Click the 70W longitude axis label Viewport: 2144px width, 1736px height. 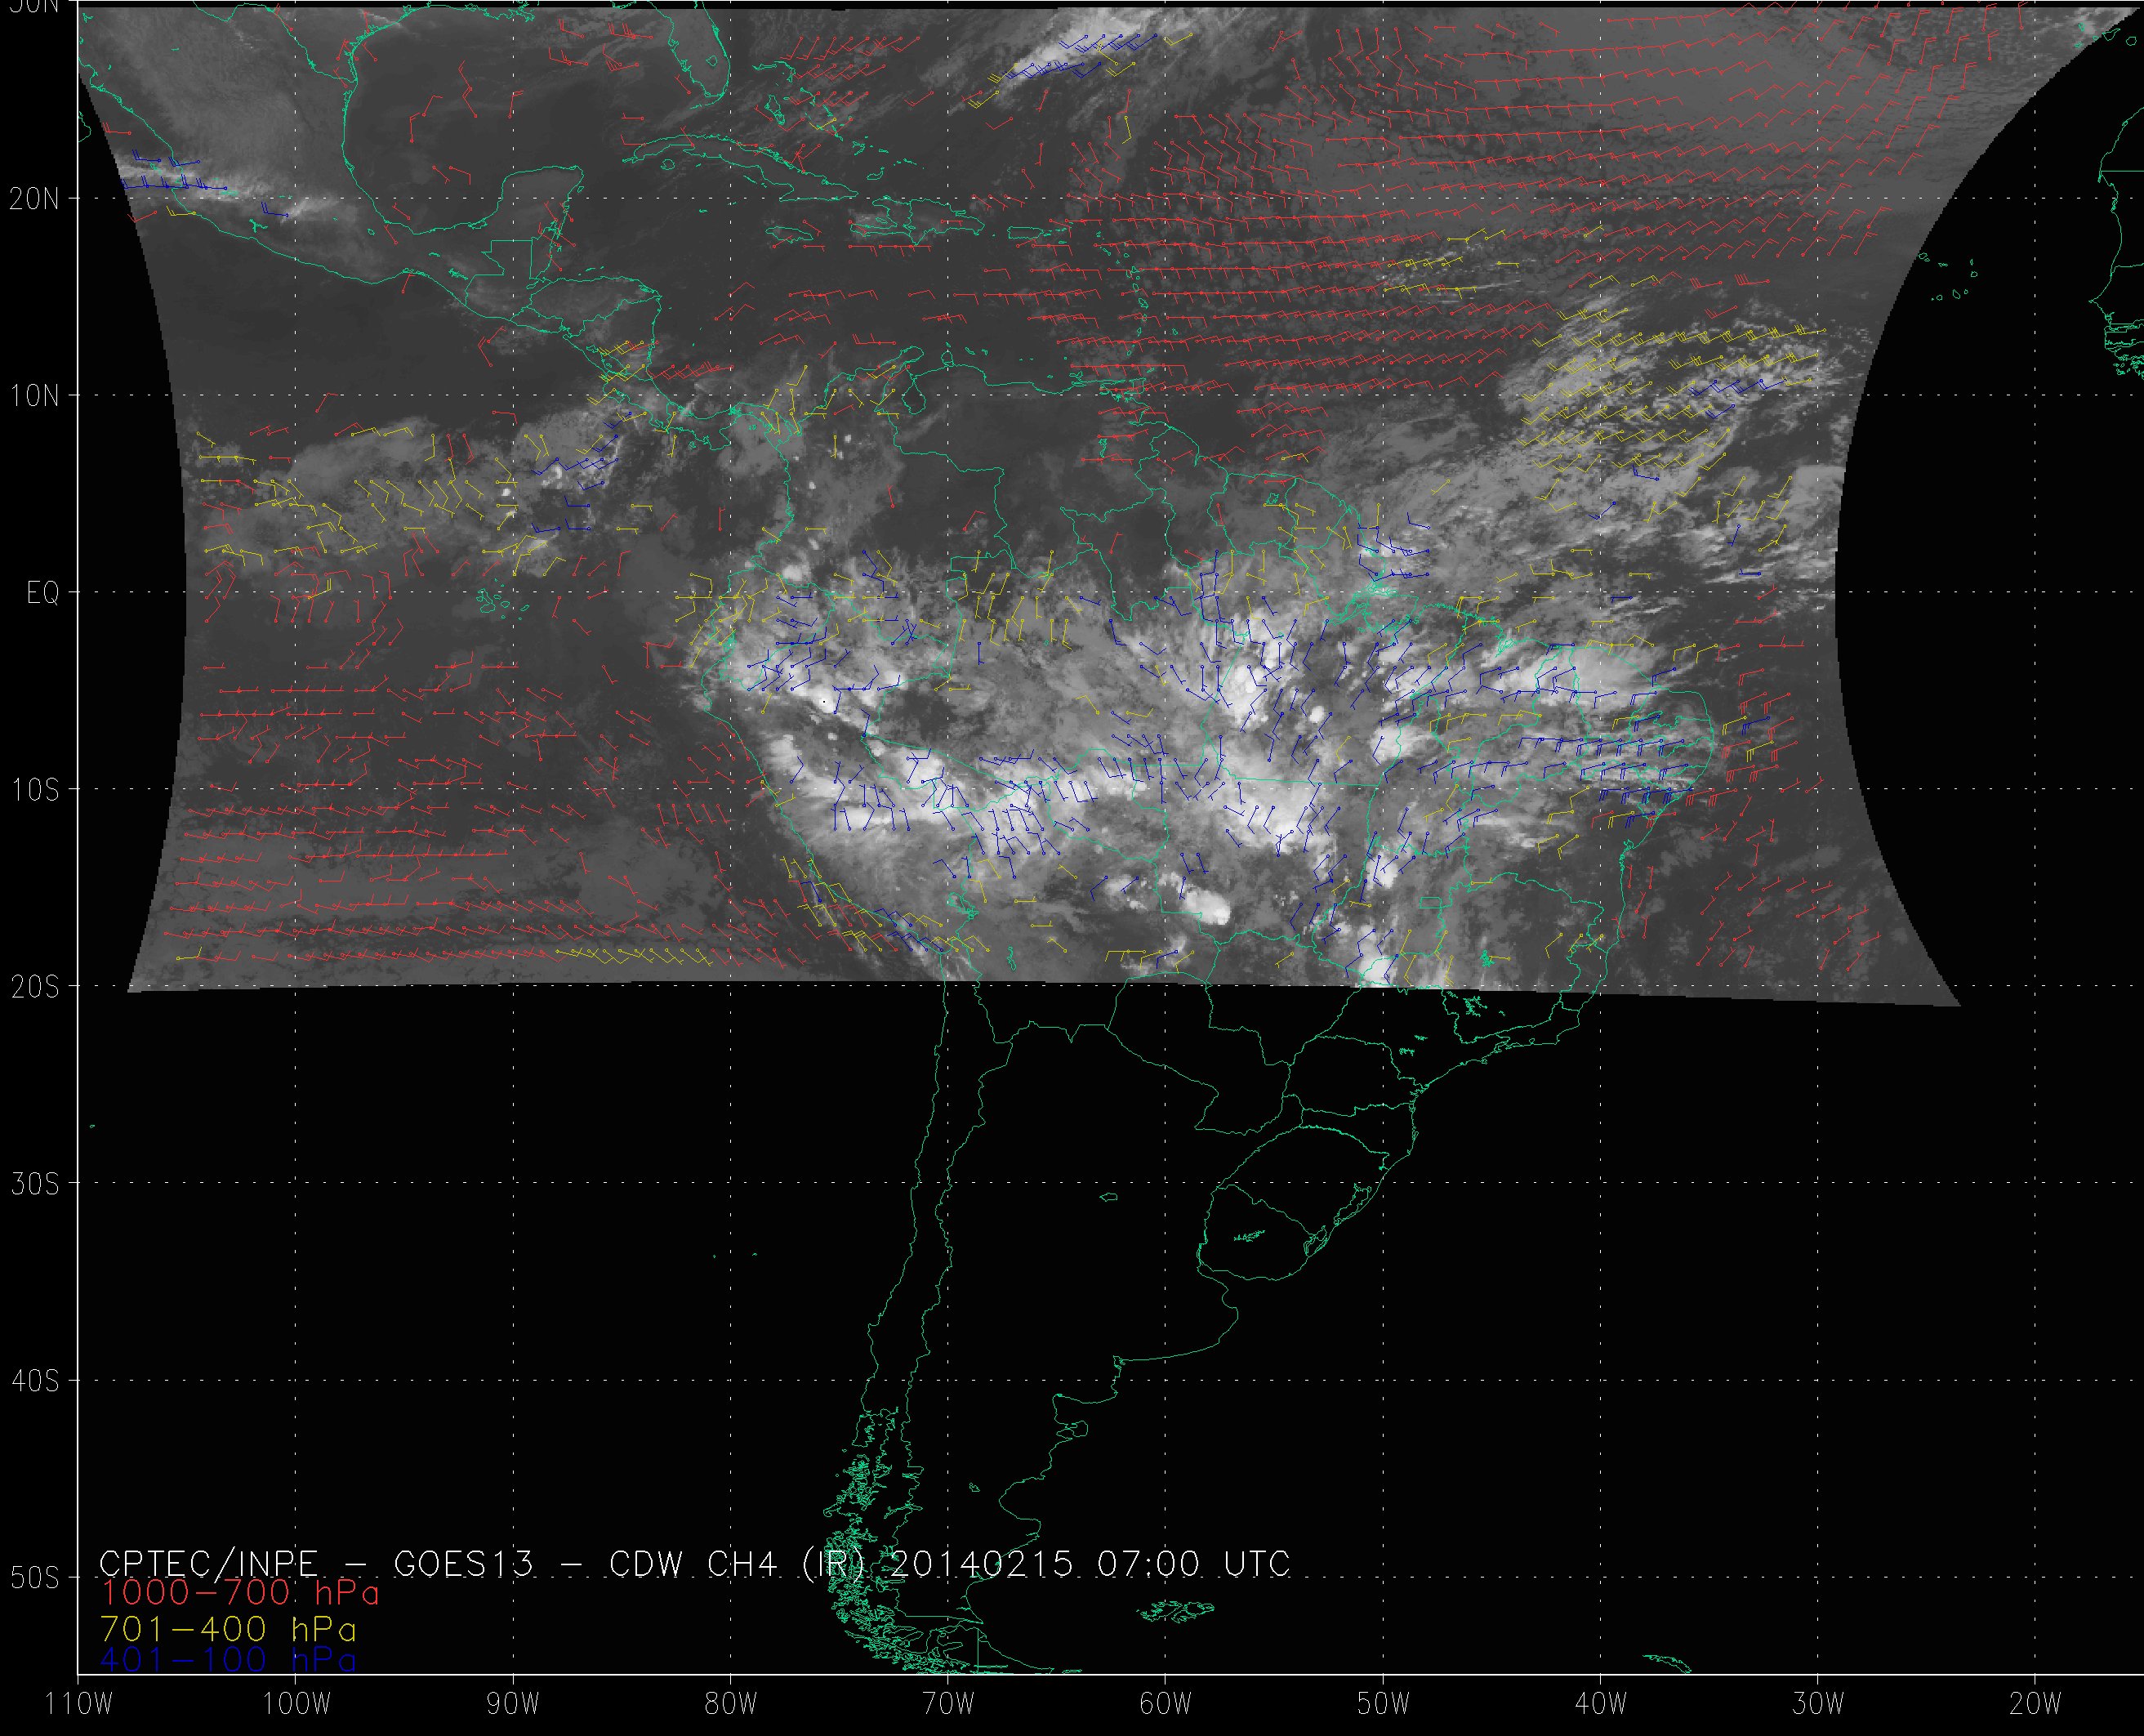click(947, 1703)
